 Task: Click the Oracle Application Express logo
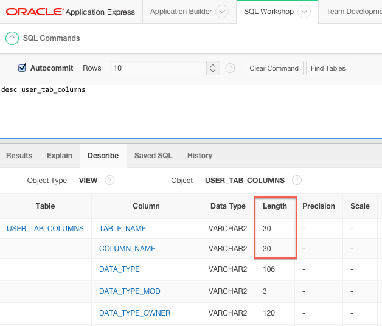(70, 12)
